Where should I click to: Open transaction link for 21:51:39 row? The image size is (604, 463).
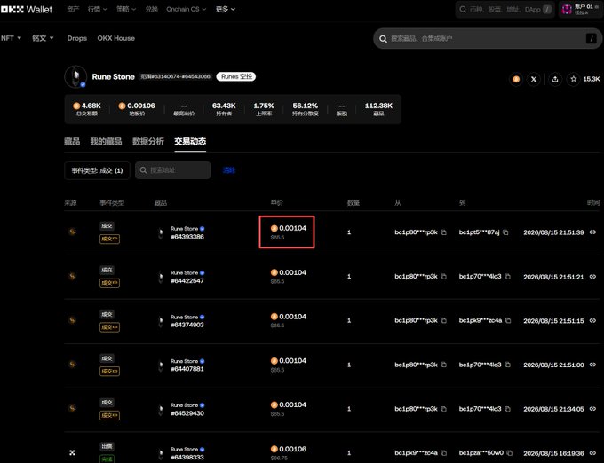point(592,231)
